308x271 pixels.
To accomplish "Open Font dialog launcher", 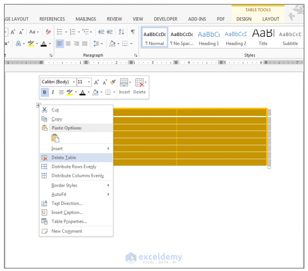I will 51,56.
